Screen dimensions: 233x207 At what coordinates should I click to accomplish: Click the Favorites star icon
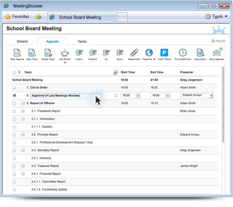(8, 16)
